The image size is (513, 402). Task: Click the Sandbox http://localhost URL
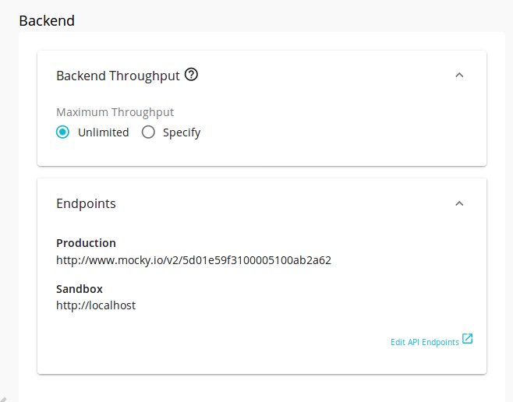pos(96,305)
